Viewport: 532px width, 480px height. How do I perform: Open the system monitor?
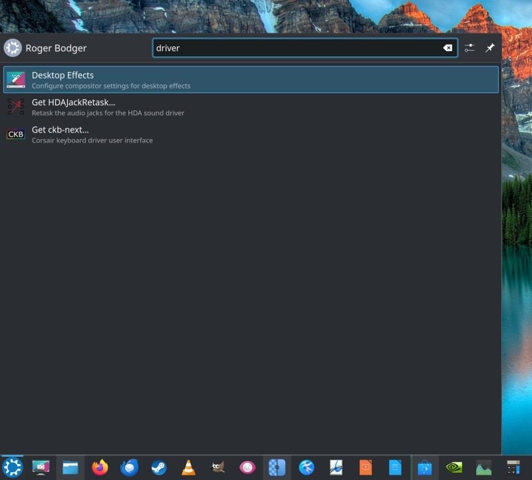point(483,467)
